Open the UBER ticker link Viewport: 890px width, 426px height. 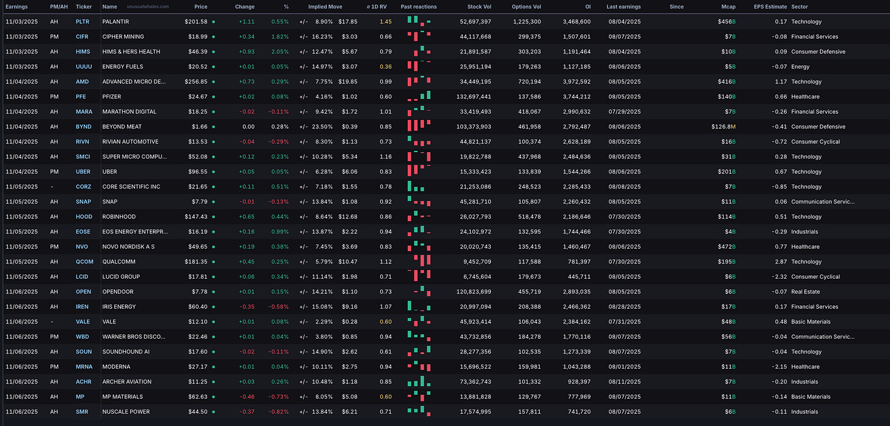tap(83, 172)
